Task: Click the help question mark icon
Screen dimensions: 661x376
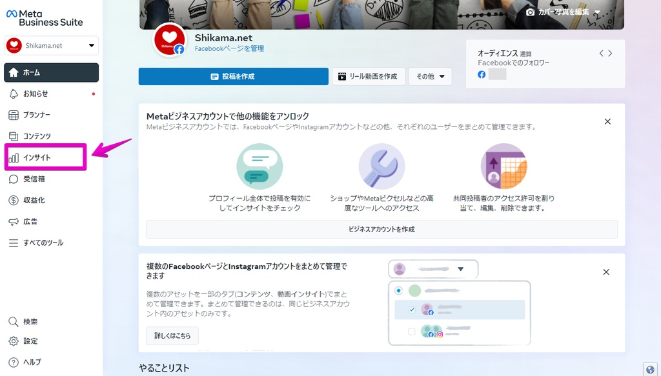Action: (14, 362)
